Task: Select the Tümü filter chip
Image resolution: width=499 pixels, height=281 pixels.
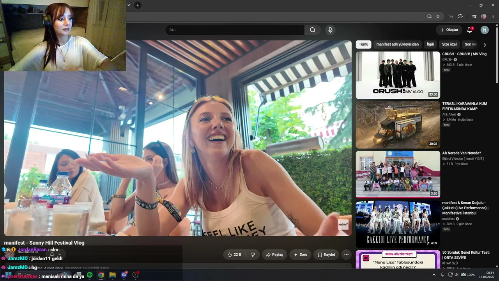Action: tap(363, 44)
